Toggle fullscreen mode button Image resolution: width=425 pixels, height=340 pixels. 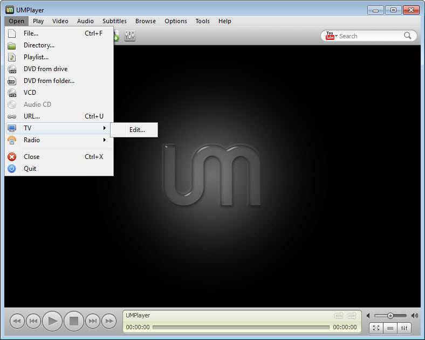[x=376, y=328]
